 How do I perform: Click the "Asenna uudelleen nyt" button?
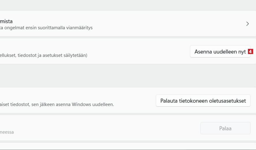pos(220,52)
